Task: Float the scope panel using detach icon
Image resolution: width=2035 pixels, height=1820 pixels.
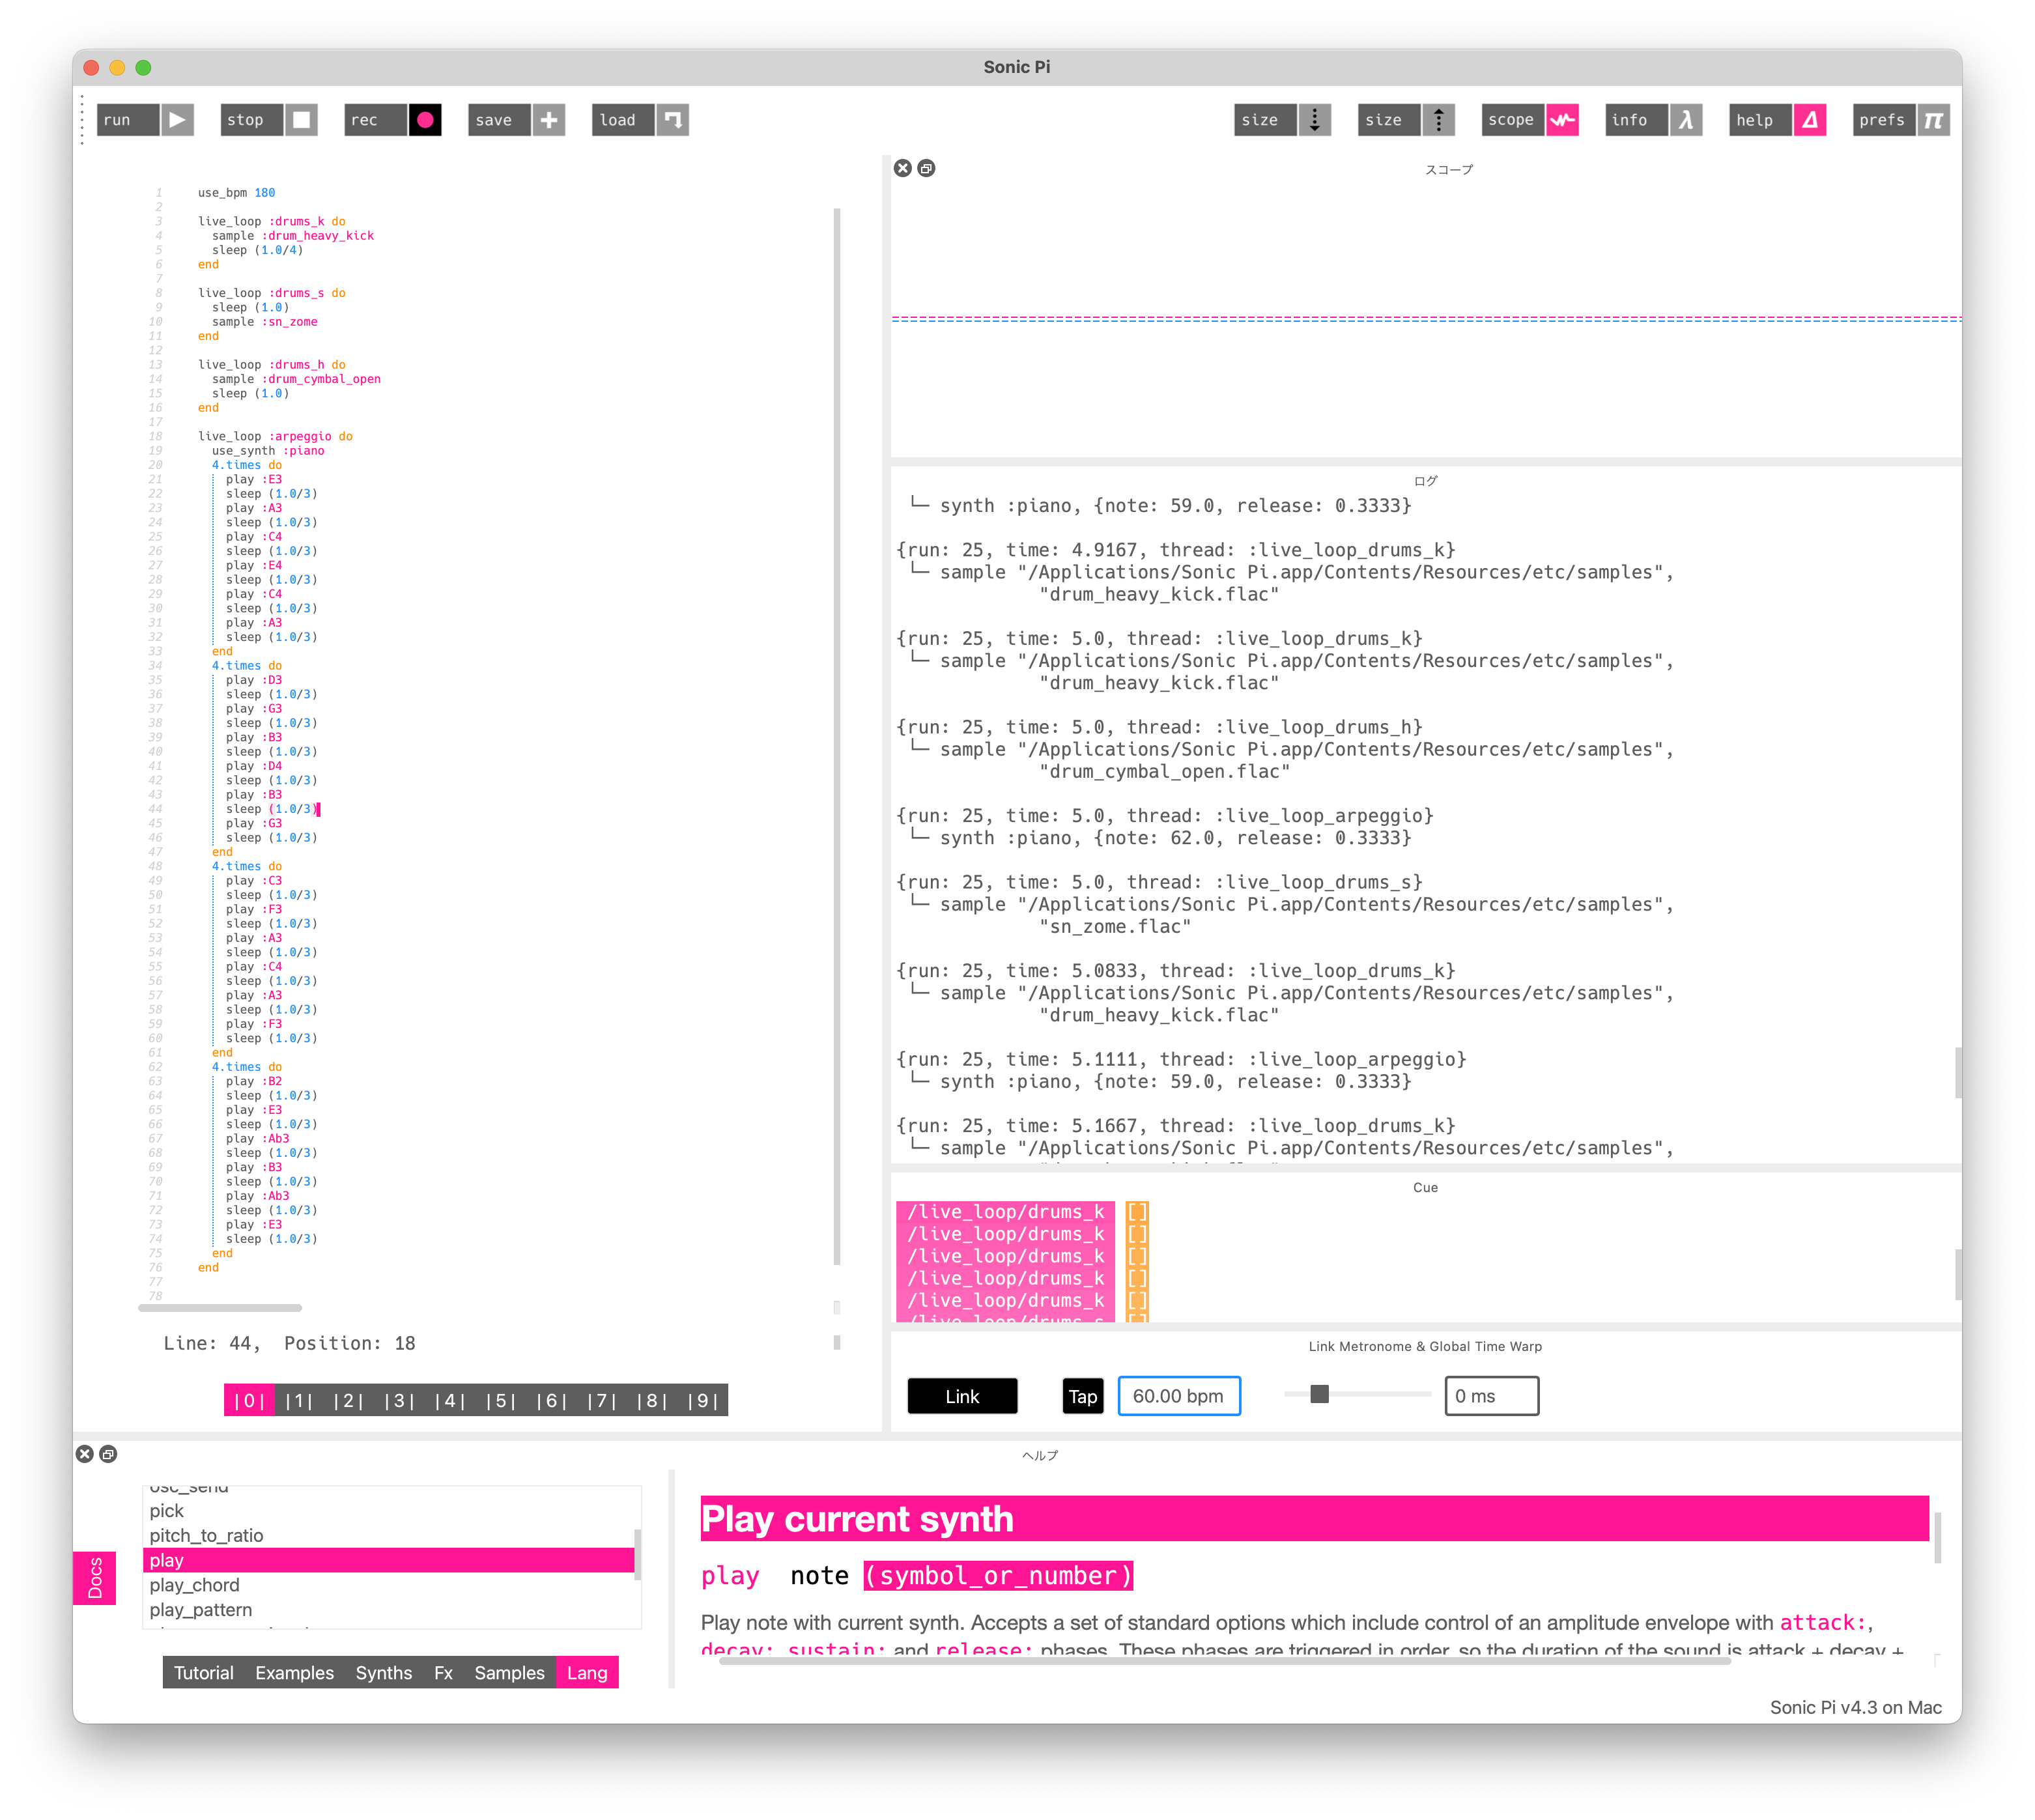Action: (926, 168)
